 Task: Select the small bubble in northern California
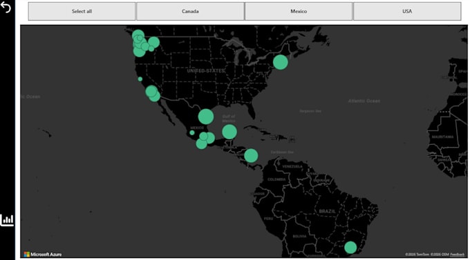coord(140,79)
